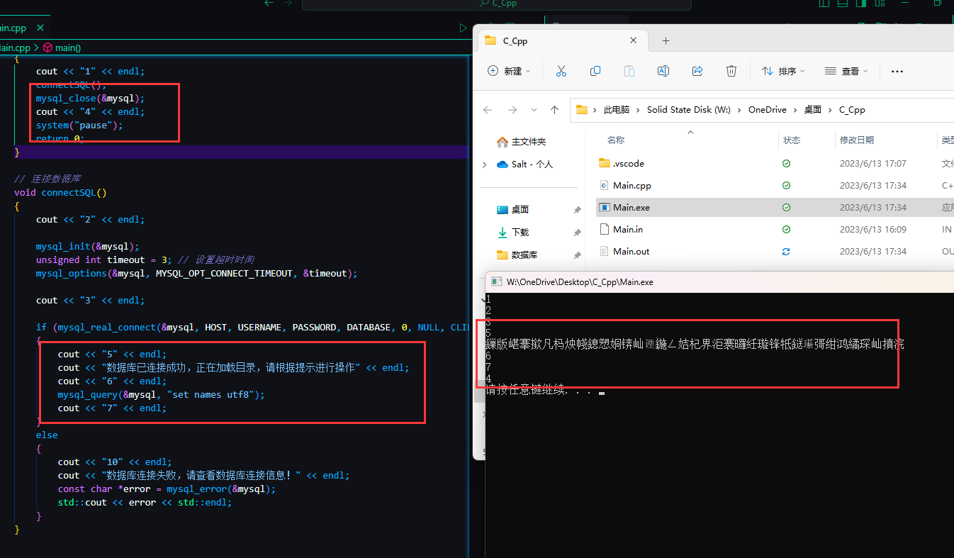Open more options with the ellipsis button
Image resolution: width=954 pixels, height=558 pixels.
[897, 71]
